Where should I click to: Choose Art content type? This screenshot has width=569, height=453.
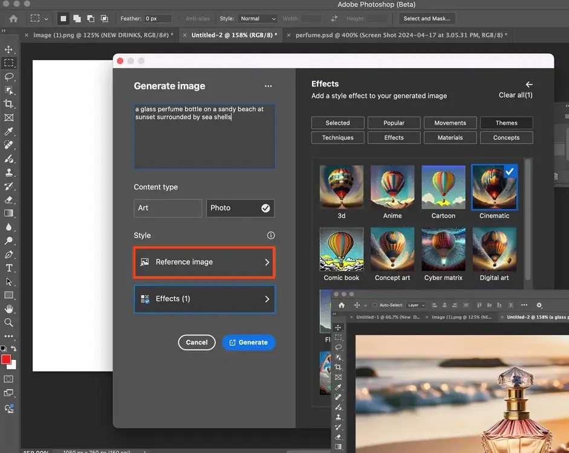(x=167, y=208)
